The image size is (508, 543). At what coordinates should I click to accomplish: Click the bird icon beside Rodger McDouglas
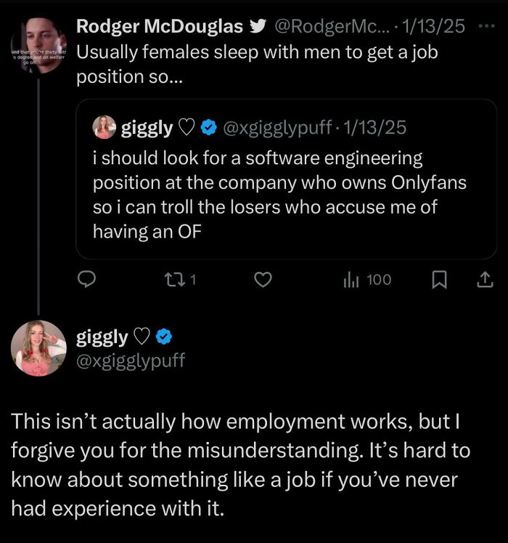(x=258, y=28)
